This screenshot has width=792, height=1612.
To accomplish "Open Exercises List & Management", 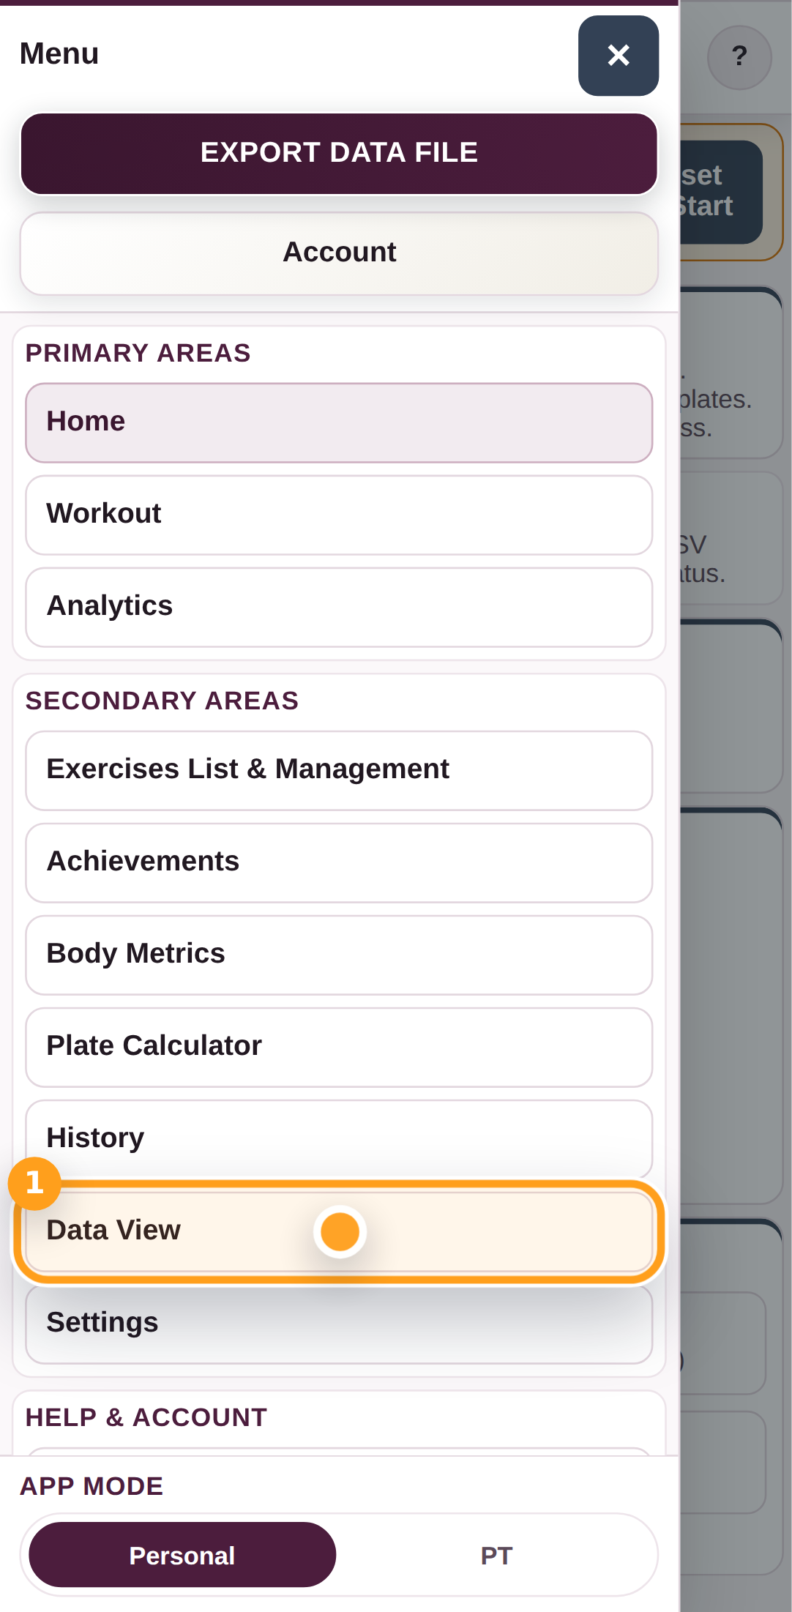I will coord(339,770).
